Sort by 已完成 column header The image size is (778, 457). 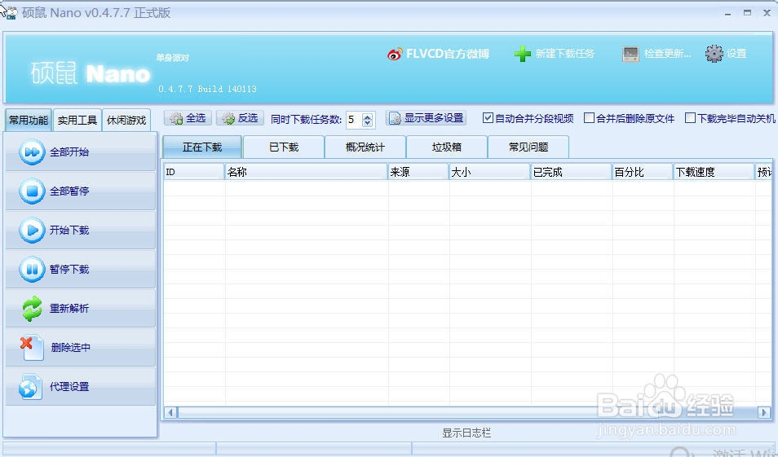pos(571,172)
